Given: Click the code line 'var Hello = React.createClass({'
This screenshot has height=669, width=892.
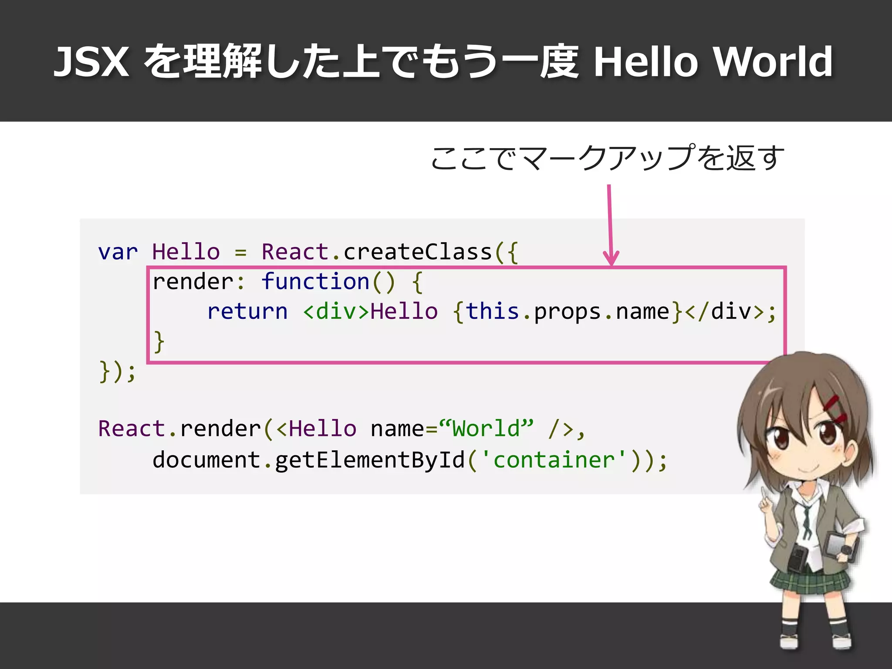Looking at the screenshot, I should (x=308, y=252).
